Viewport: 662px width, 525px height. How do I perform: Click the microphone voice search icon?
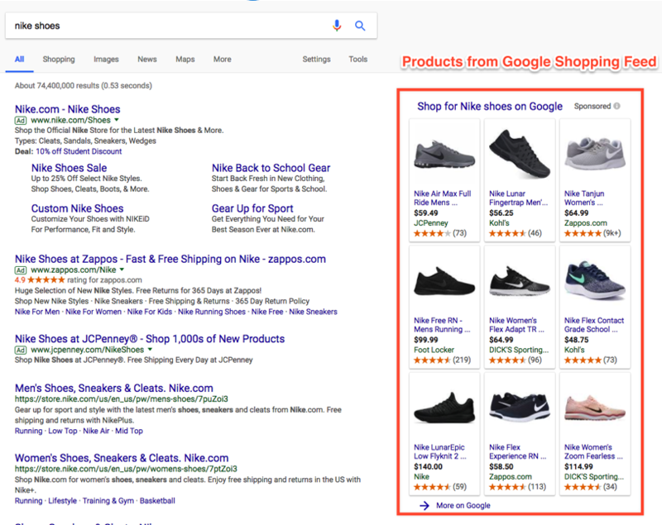tap(337, 26)
